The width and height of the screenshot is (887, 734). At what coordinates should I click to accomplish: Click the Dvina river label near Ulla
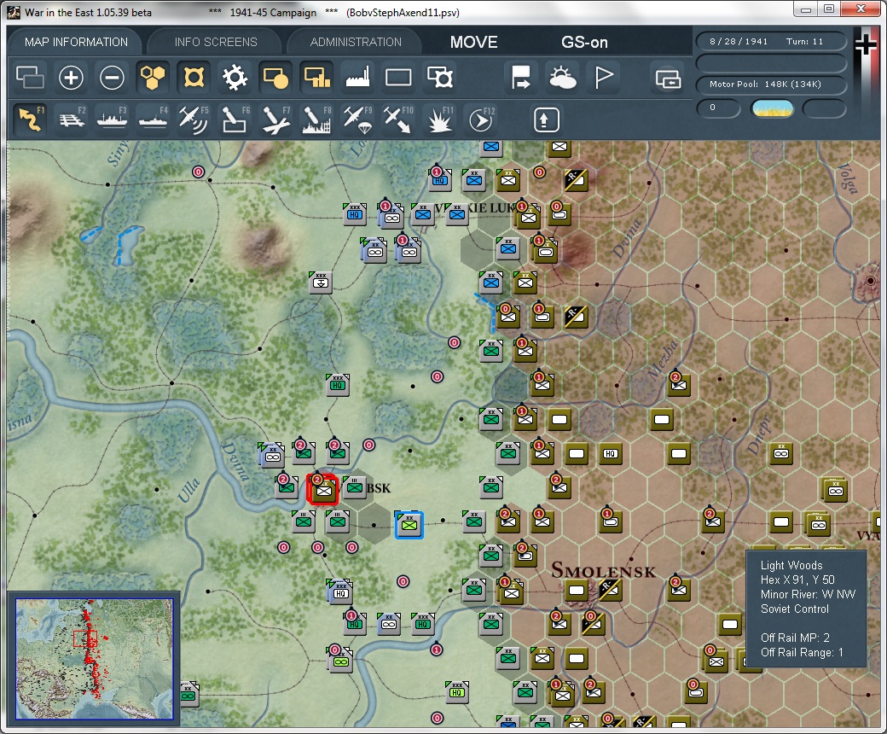point(235,461)
